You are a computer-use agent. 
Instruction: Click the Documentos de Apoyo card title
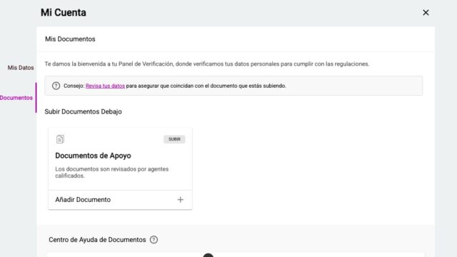(93, 156)
